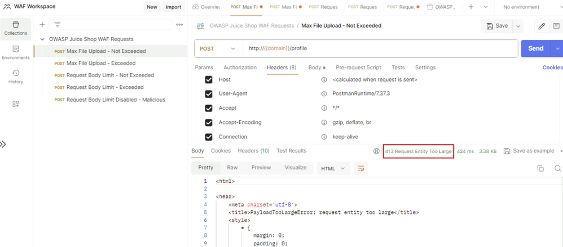Select the Visualize response view
Image resolution: width=563 pixels, height=247 pixels.
[296, 168]
